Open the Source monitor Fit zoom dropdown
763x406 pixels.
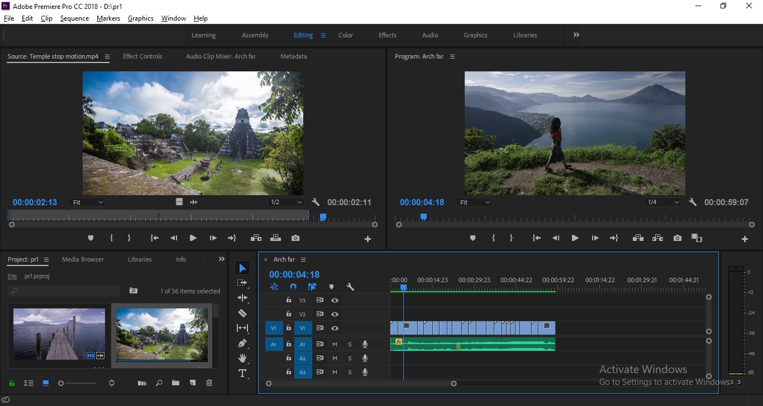pyautogui.click(x=88, y=202)
